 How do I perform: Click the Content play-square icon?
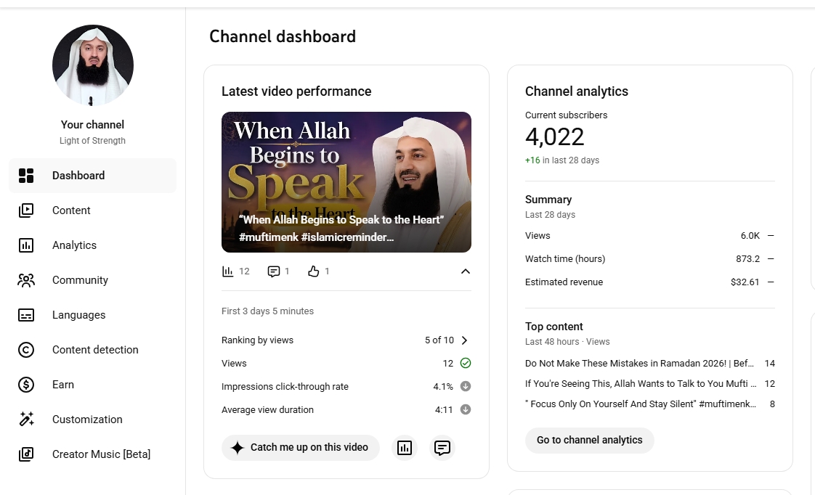coord(26,210)
